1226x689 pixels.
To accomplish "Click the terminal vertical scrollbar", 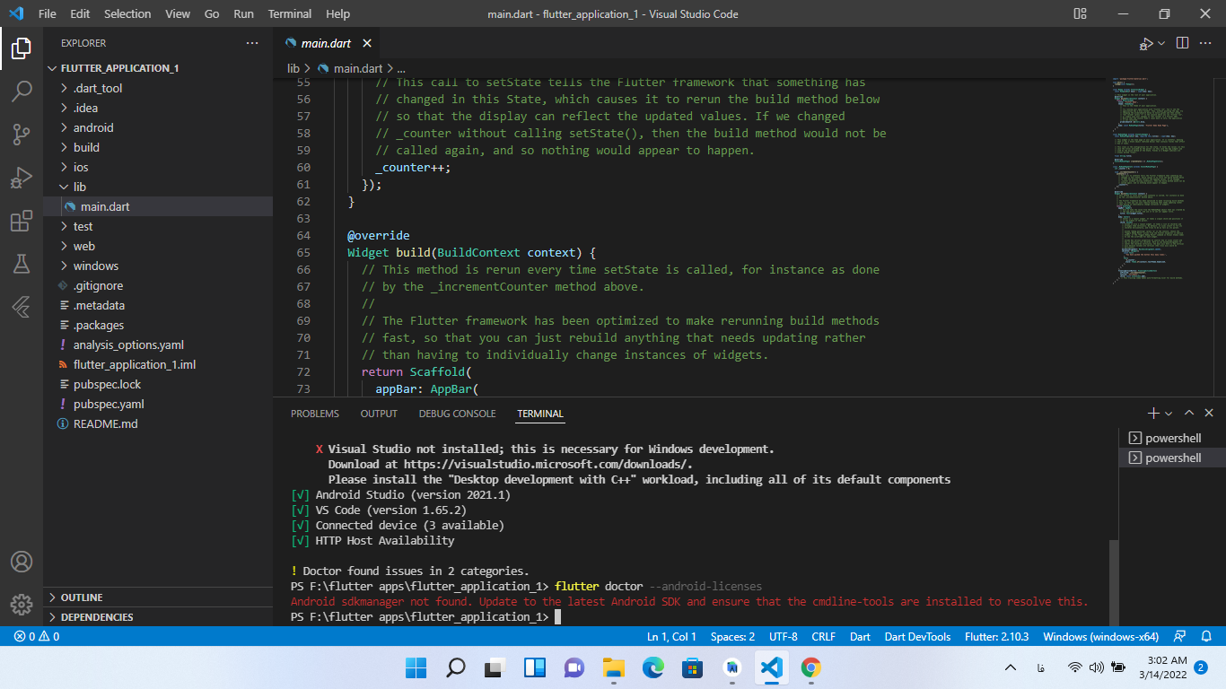I will point(1114,580).
